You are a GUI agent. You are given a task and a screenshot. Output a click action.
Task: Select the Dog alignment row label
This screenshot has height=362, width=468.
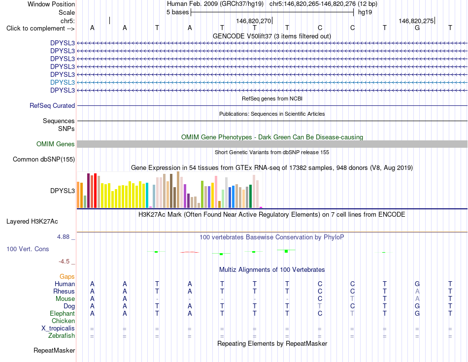coord(69,306)
